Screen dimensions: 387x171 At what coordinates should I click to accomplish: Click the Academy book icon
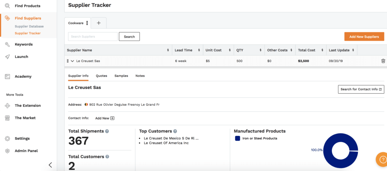pos(8,76)
